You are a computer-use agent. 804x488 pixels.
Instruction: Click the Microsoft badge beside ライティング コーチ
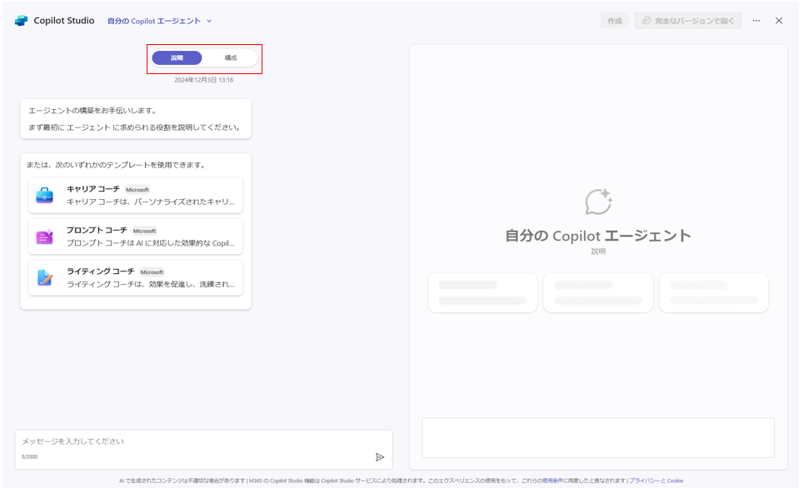coord(152,272)
